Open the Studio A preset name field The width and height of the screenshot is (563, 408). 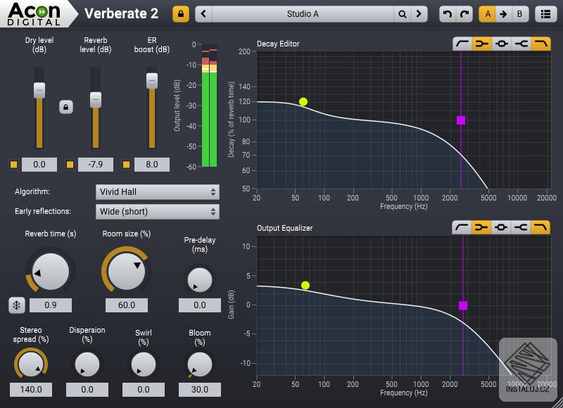tap(303, 14)
